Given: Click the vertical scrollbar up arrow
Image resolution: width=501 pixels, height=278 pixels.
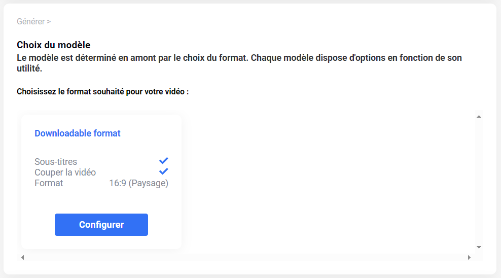Looking at the screenshot, I should coord(479,117).
